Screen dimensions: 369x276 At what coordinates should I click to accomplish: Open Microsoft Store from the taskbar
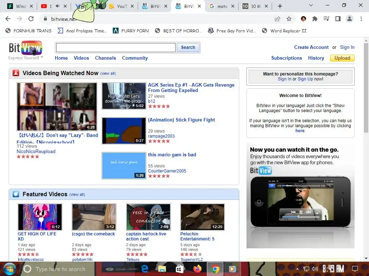[x=179, y=269]
